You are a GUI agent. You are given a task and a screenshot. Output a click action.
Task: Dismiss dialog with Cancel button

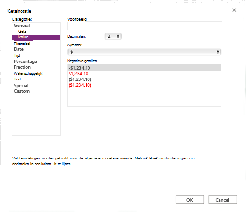coord(222,200)
